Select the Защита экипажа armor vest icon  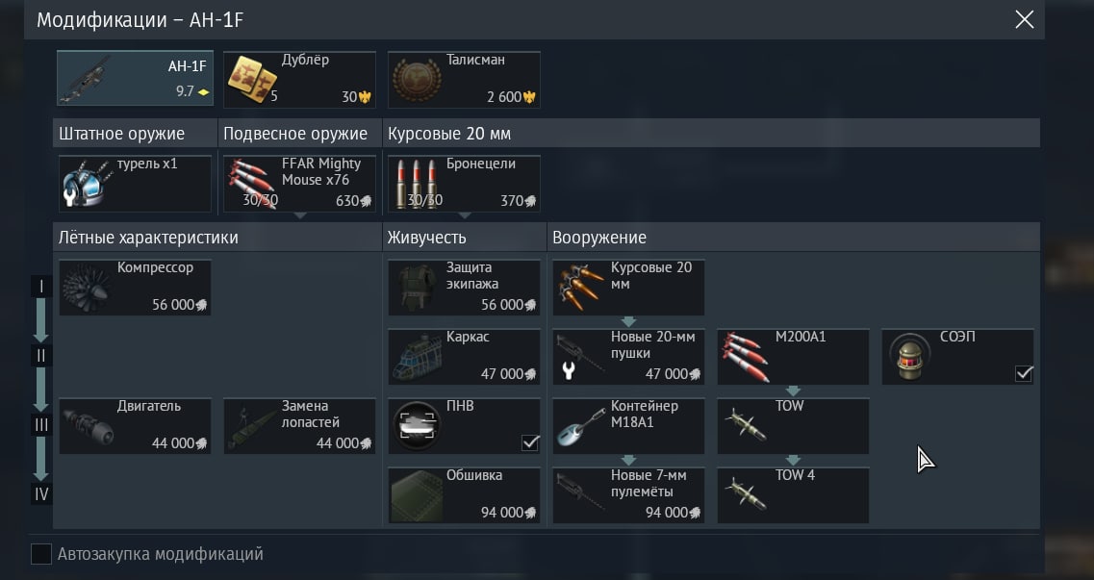click(417, 288)
